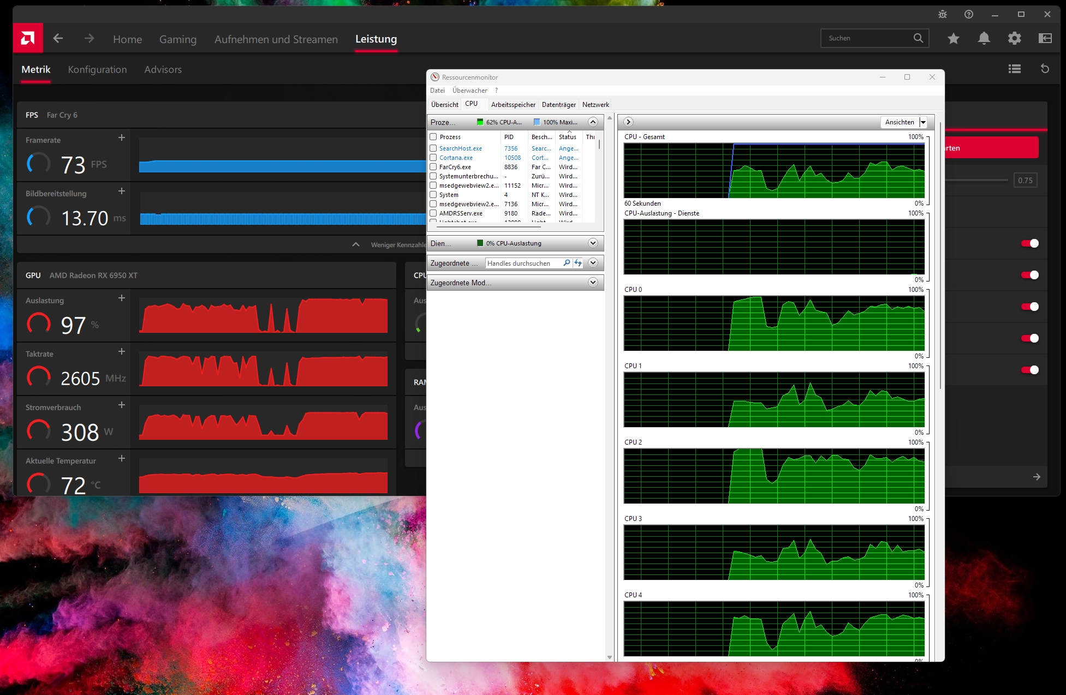1066x695 pixels.
Task: Check the AMDRSServ.exe checkbox
Action: click(x=433, y=213)
